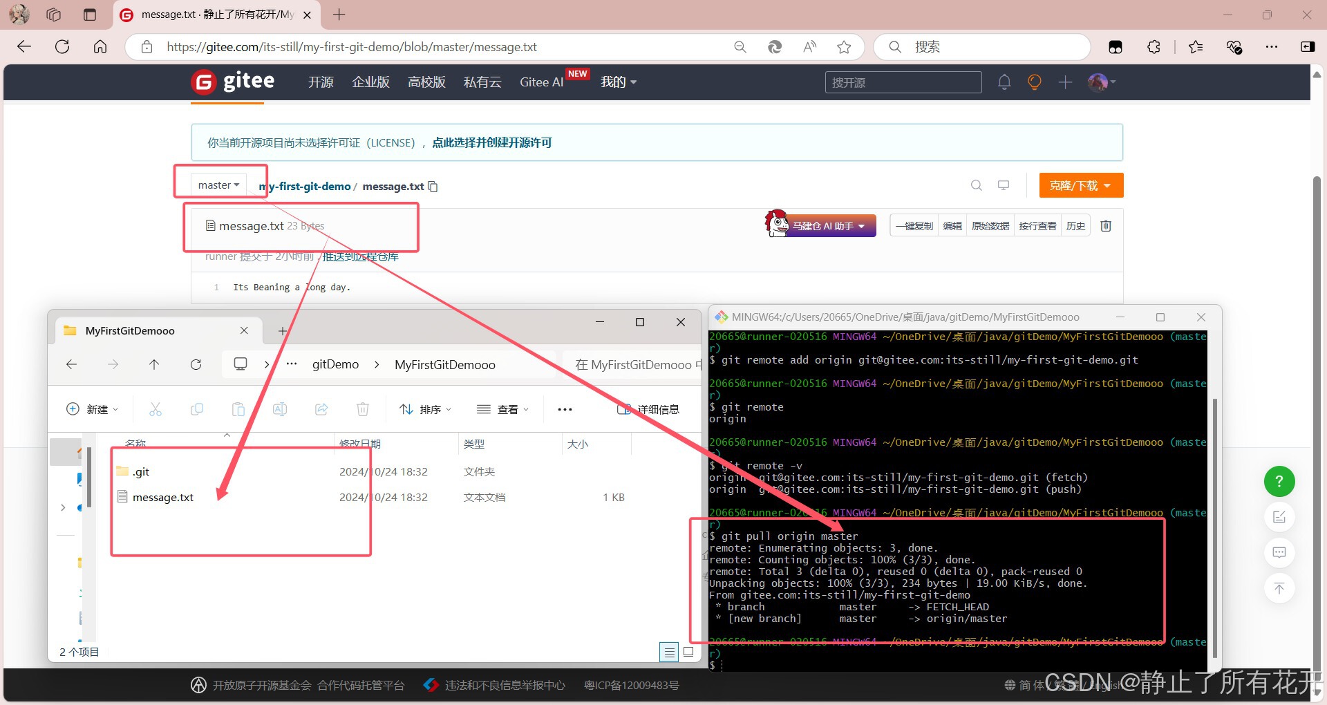Open the 私有云 menu item
The image size is (1327, 705).
pos(482,82)
